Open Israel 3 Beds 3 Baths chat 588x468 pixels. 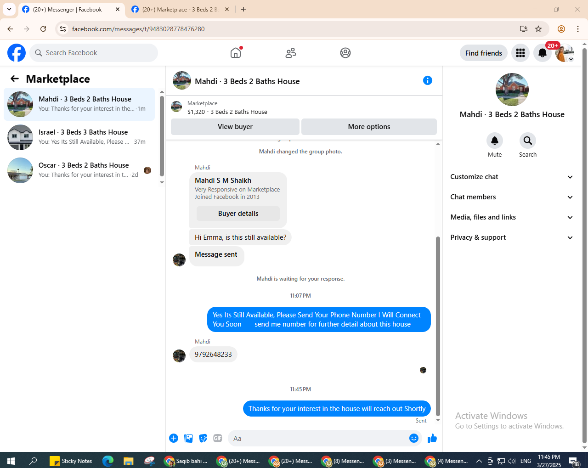point(79,137)
